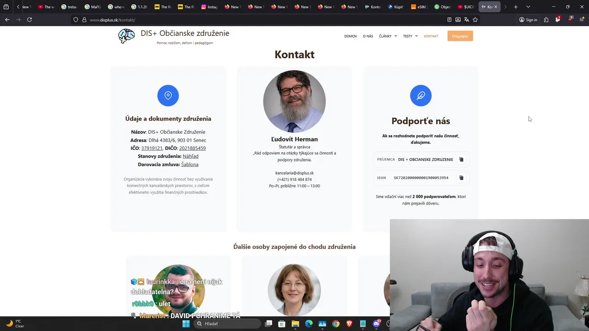This screenshot has height=331, width=589.
Task: Reload the page with the refresh icon
Action: (29, 20)
